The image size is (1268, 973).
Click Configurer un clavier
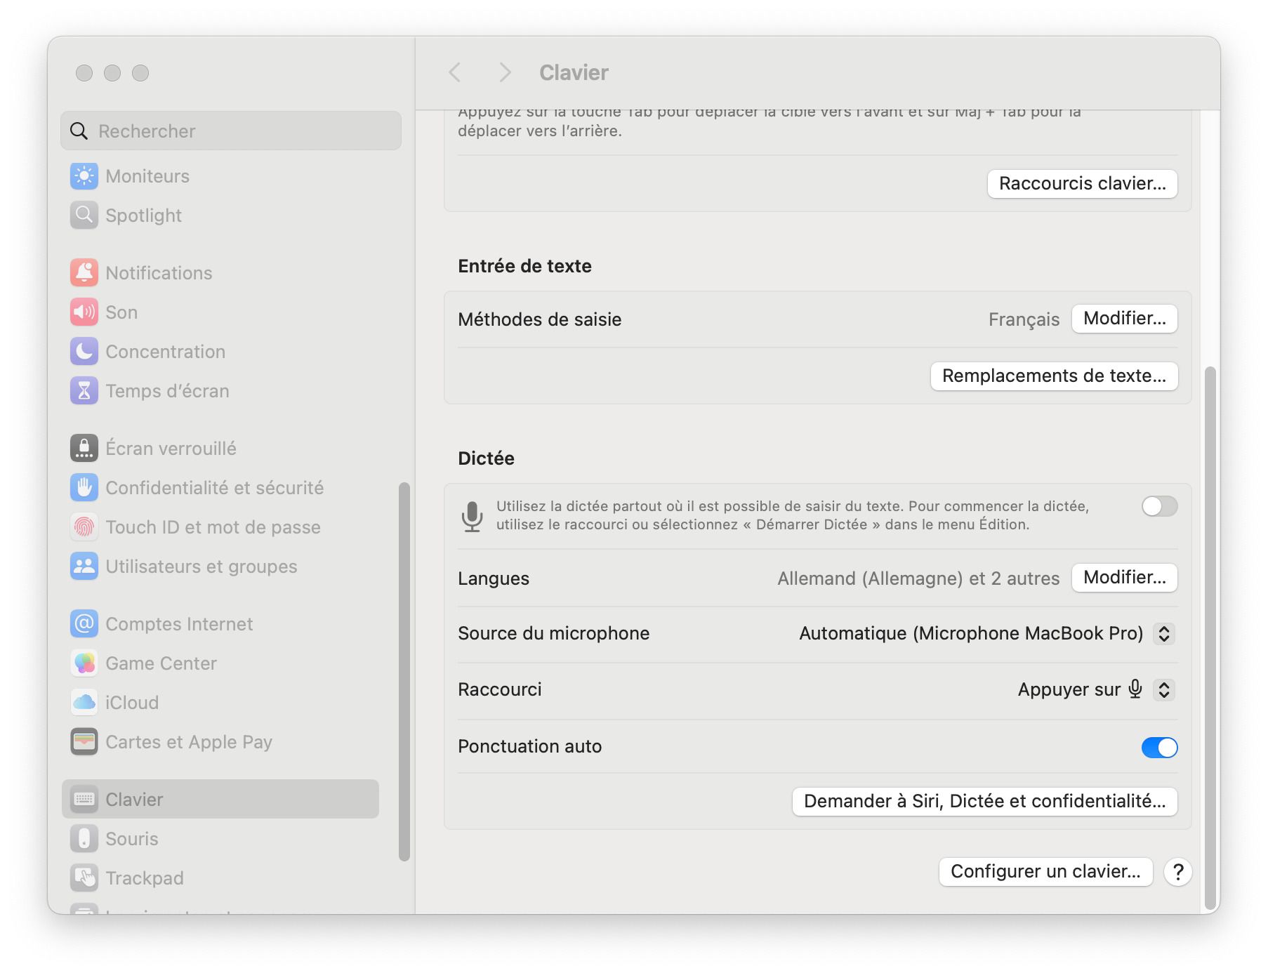click(x=1045, y=872)
